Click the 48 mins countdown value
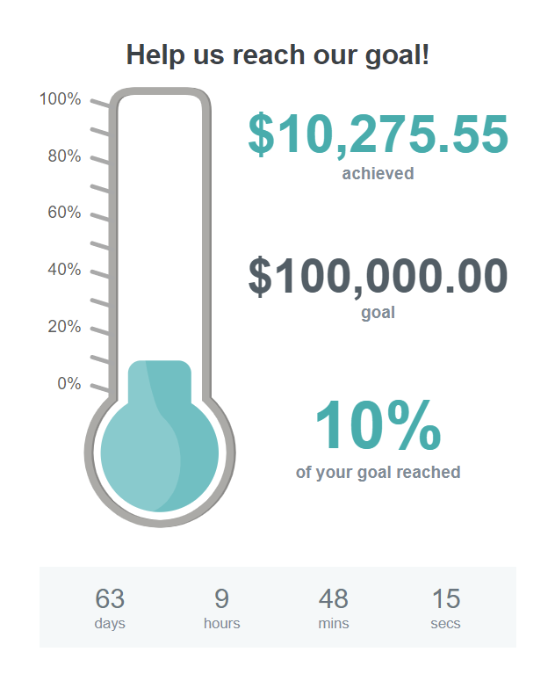555x681 pixels. [x=333, y=598]
